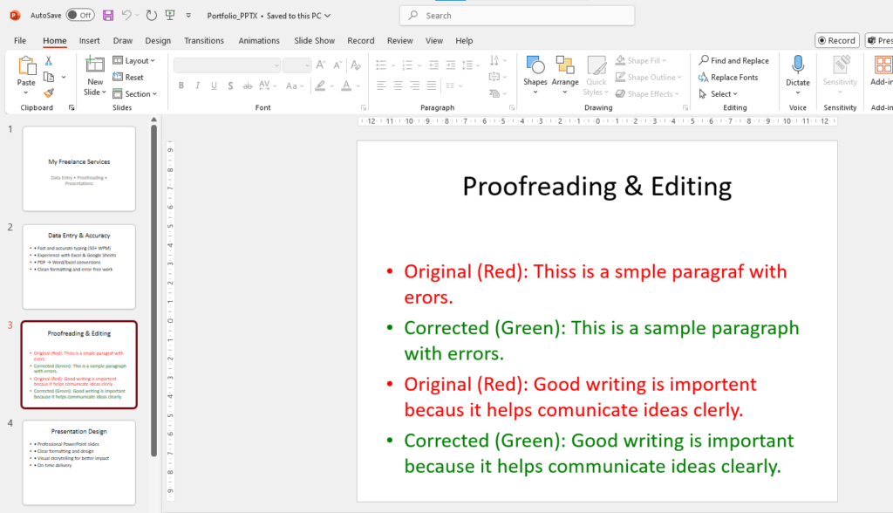Click the Sensitivity icon

click(x=840, y=65)
